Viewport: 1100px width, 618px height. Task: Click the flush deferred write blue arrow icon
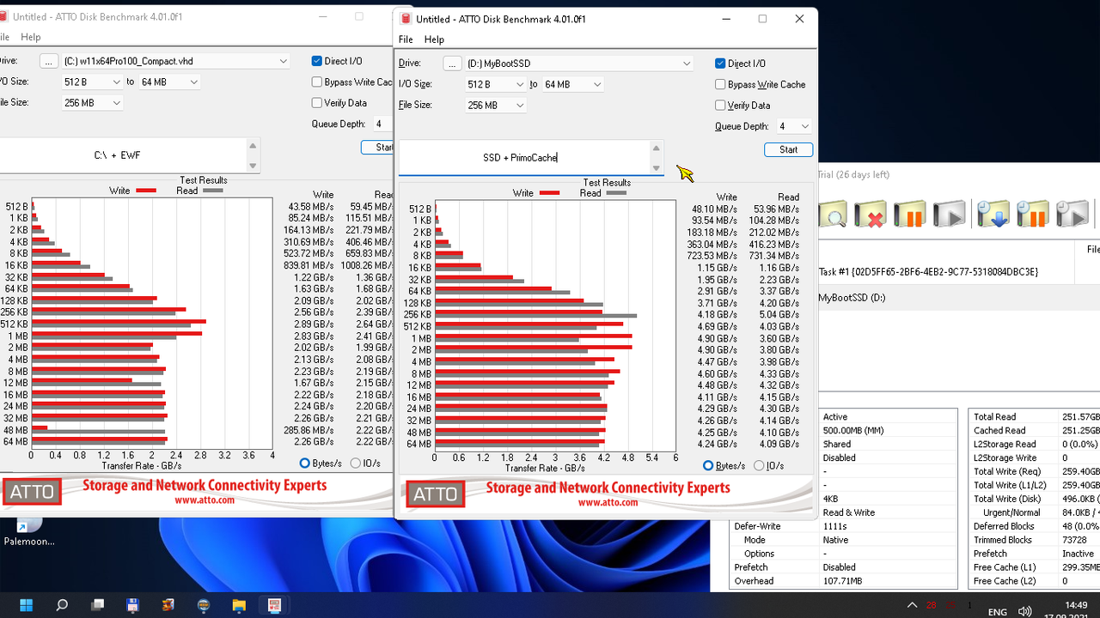pyautogui.click(x=993, y=213)
